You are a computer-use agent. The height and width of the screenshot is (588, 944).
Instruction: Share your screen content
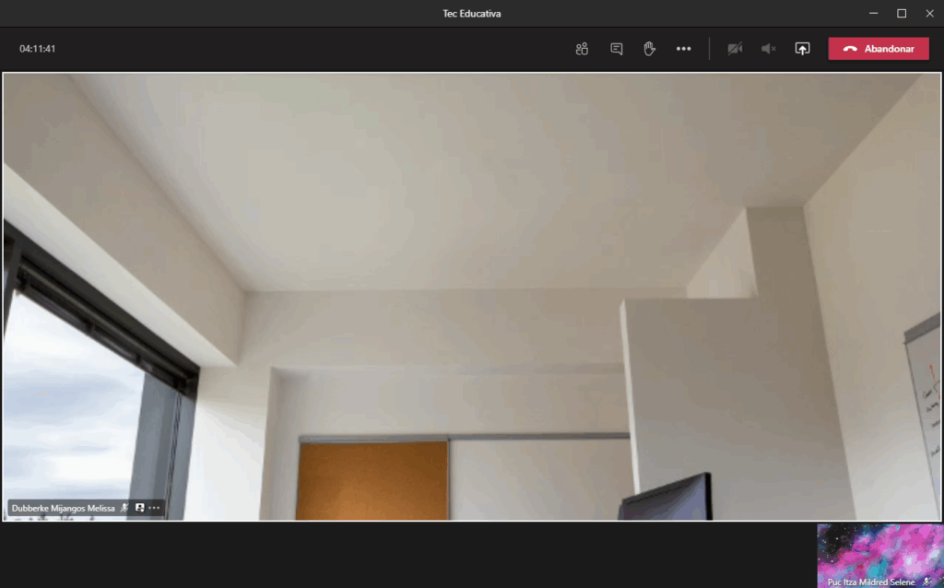click(802, 49)
